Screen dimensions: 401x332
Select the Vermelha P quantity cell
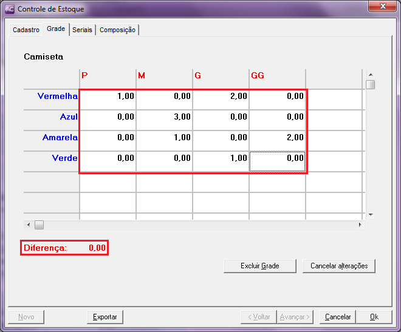click(108, 96)
